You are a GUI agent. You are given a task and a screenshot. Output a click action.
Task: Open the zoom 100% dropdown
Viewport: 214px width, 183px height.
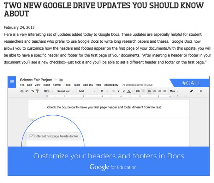48,91
